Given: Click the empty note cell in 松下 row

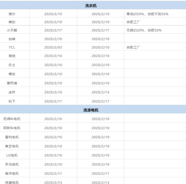Looking at the screenshot, I should [x=155, y=101].
